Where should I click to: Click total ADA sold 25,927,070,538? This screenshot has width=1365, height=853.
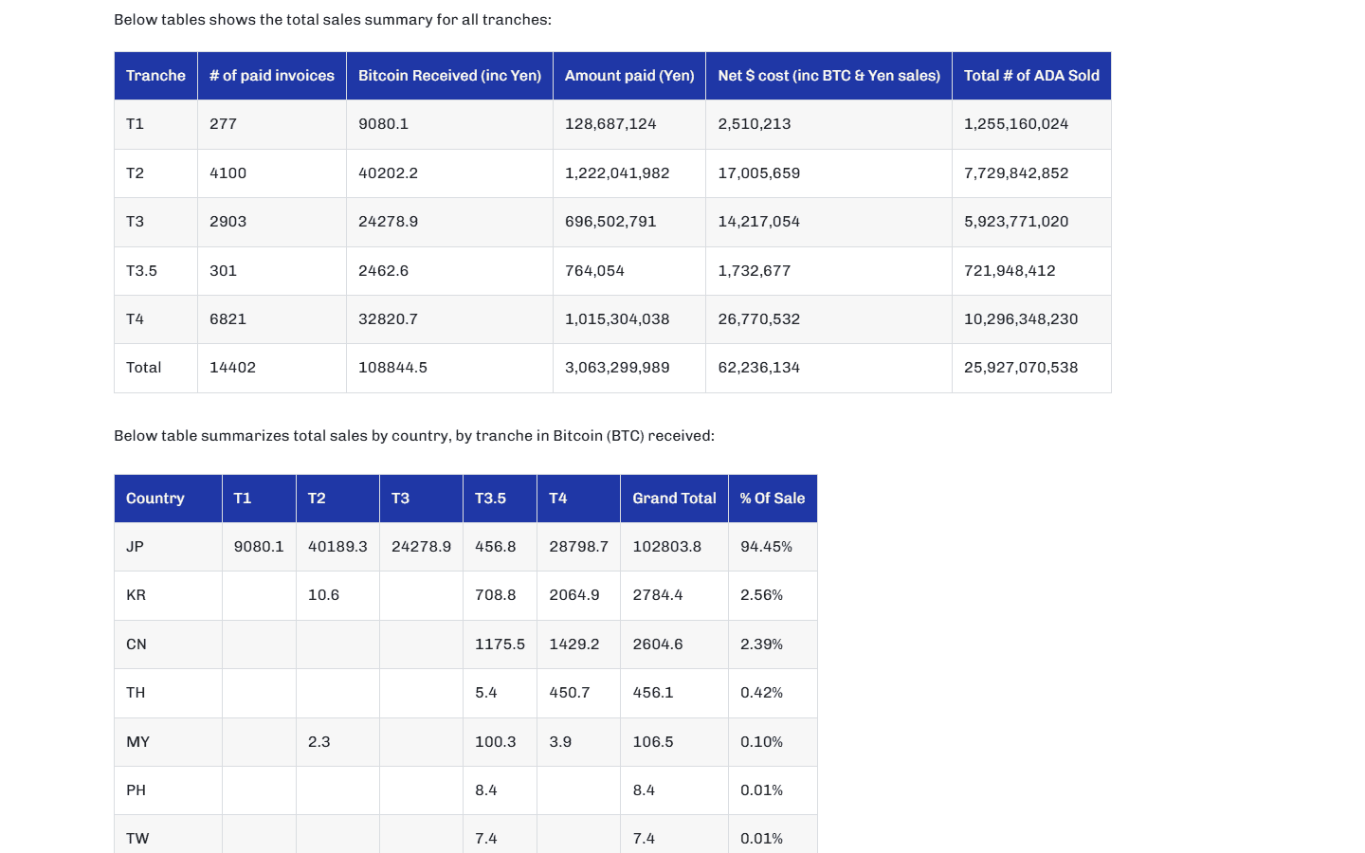click(x=1021, y=368)
